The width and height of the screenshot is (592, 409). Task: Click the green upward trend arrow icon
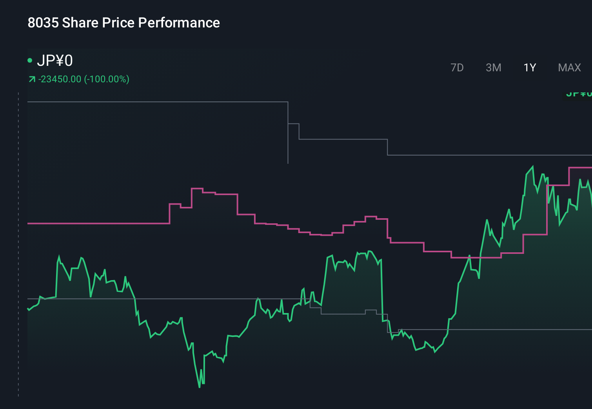point(32,79)
